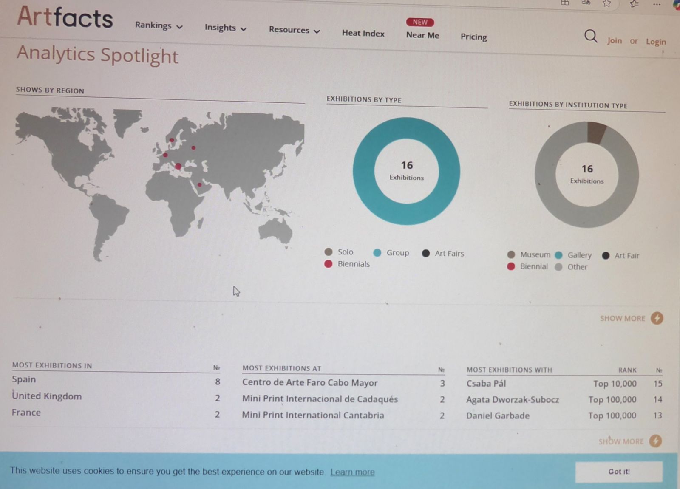680x489 pixels.
Task: Accept cookies with Got it! button
Action: coord(619,472)
